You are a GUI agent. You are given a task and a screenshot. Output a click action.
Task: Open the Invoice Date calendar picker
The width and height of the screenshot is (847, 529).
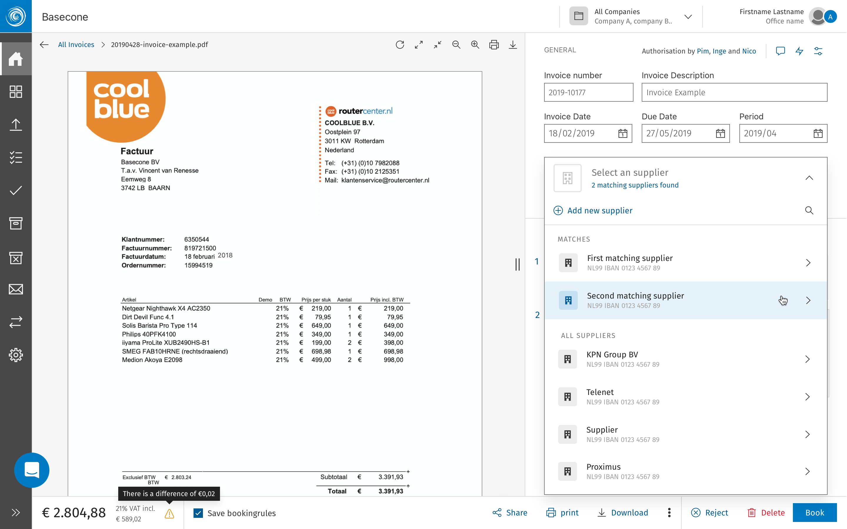pos(623,133)
